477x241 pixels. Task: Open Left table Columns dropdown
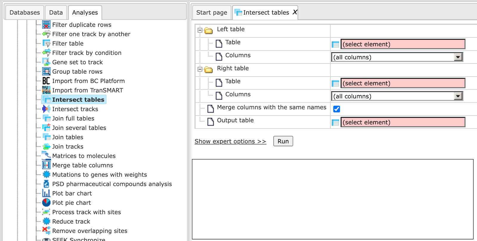(397, 57)
